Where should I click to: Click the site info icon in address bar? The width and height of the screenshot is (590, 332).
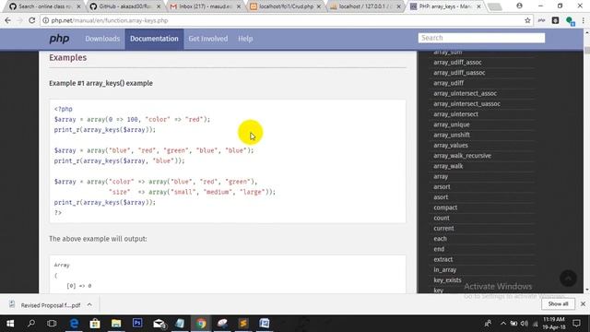point(45,20)
